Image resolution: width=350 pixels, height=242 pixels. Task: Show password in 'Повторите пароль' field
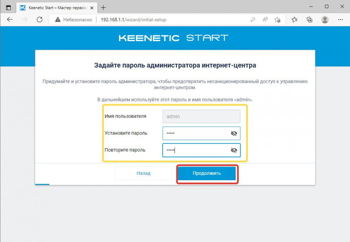pyautogui.click(x=234, y=150)
